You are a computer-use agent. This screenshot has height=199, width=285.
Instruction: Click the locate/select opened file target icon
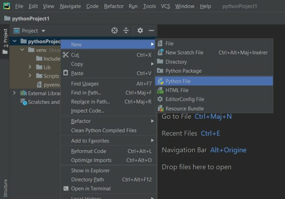point(115,30)
